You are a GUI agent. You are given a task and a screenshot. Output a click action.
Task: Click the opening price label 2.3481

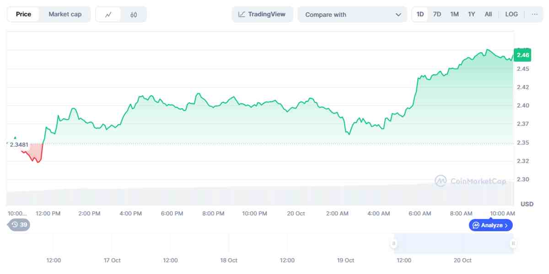[19, 145]
